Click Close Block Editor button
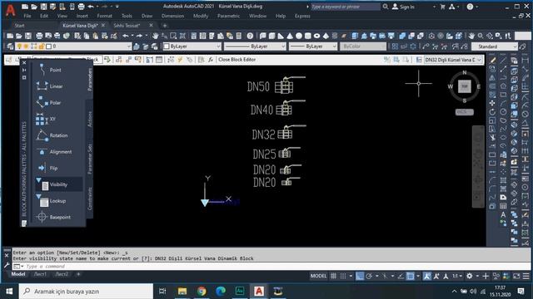533x299 pixels. [237, 60]
